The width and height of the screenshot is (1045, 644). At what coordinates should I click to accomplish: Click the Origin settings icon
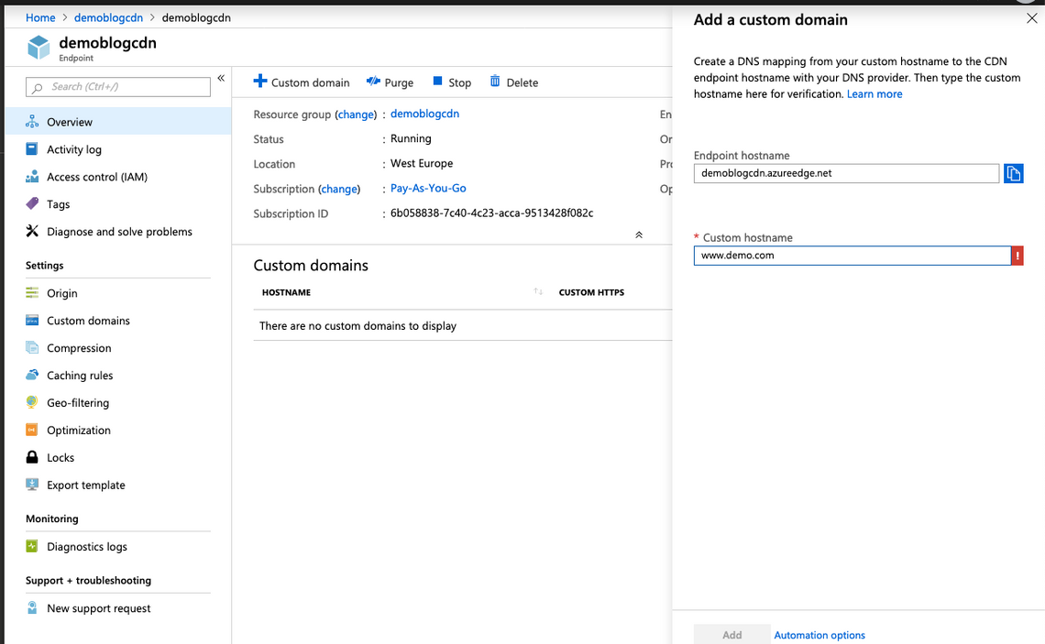click(32, 293)
